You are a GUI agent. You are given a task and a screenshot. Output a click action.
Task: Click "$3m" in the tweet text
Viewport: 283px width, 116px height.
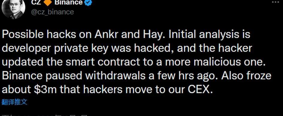click(x=44, y=89)
